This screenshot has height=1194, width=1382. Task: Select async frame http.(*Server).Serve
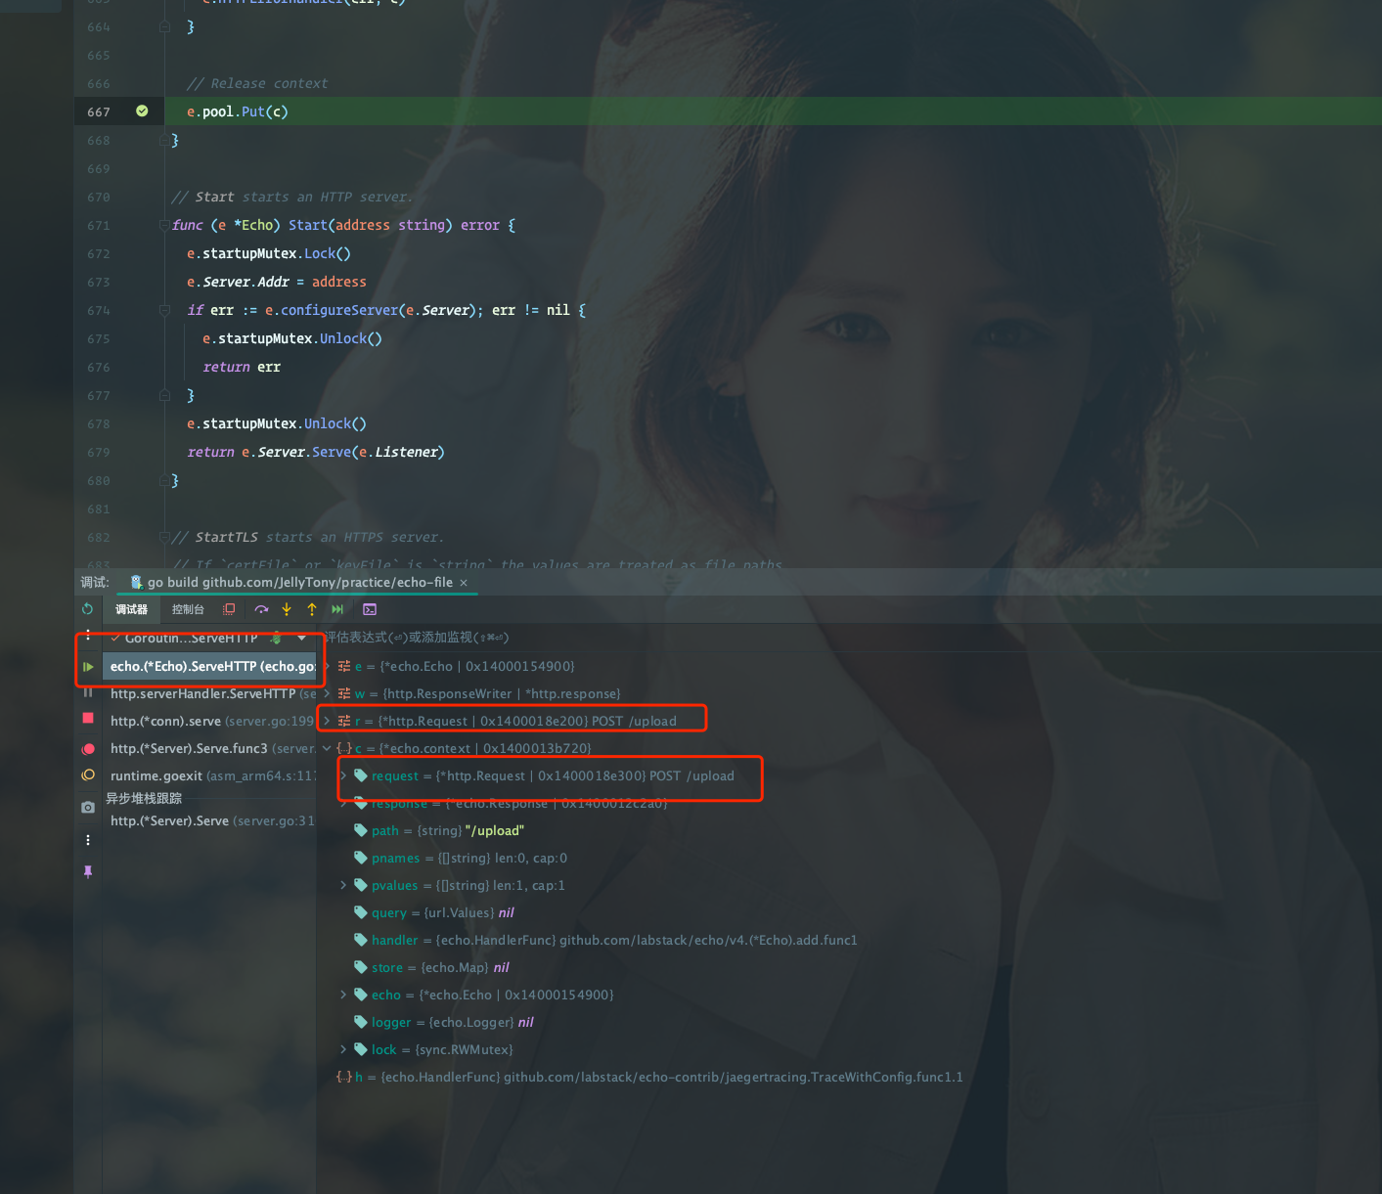[210, 820]
